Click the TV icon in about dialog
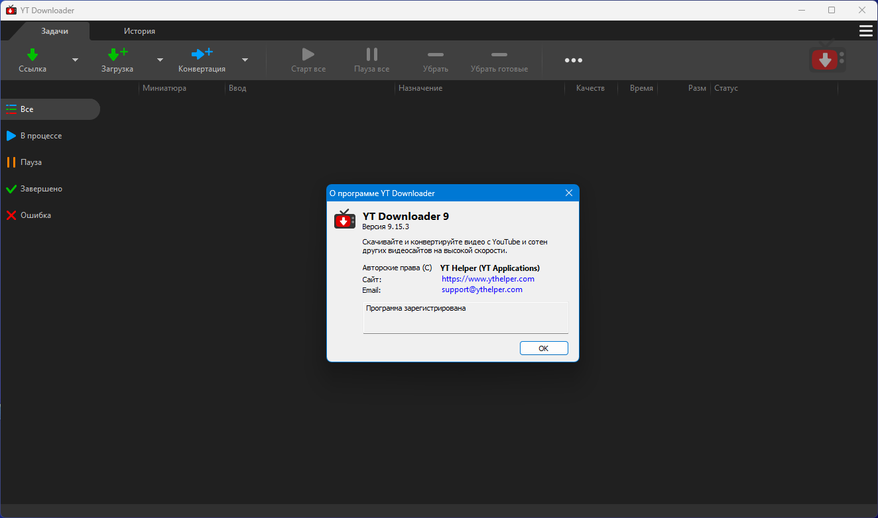878x518 pixels. [345, 219]
